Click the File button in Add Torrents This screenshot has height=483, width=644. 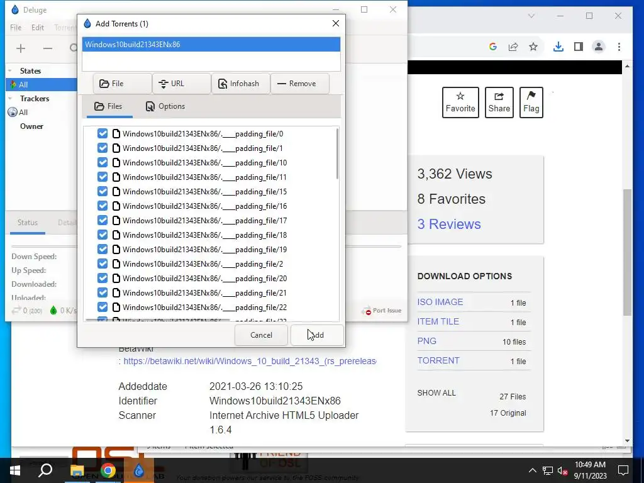(x=123, y=84)
